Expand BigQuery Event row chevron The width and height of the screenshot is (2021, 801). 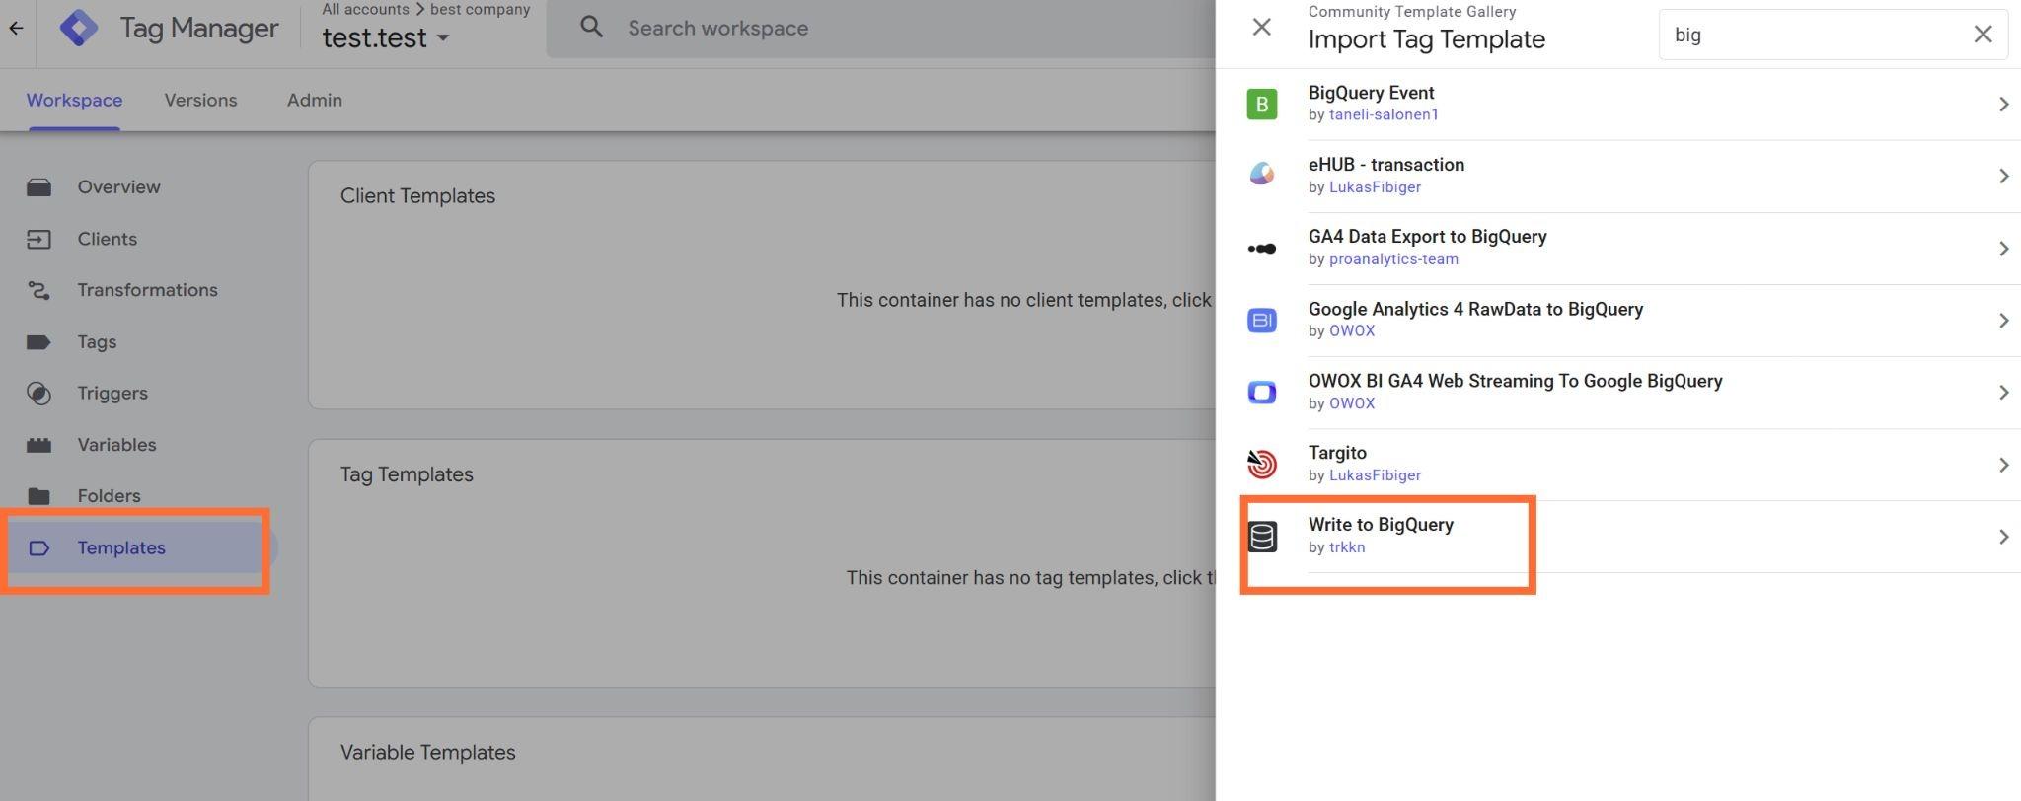[x=2003, y=104]
